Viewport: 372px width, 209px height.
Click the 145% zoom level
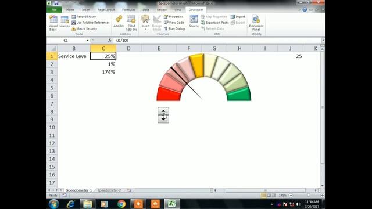(282, 196)
